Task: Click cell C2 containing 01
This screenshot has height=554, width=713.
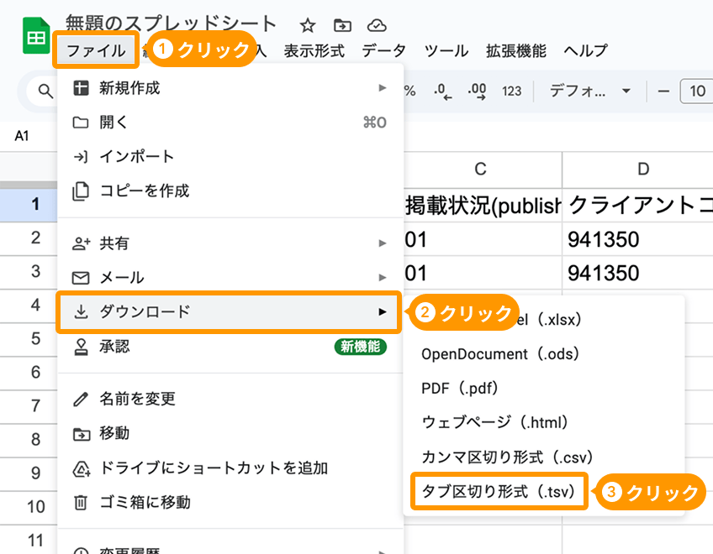Action: point(483,239)
